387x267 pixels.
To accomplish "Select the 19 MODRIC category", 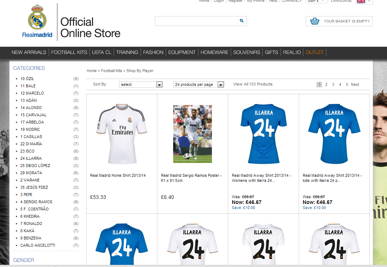I will coord(30,129).
